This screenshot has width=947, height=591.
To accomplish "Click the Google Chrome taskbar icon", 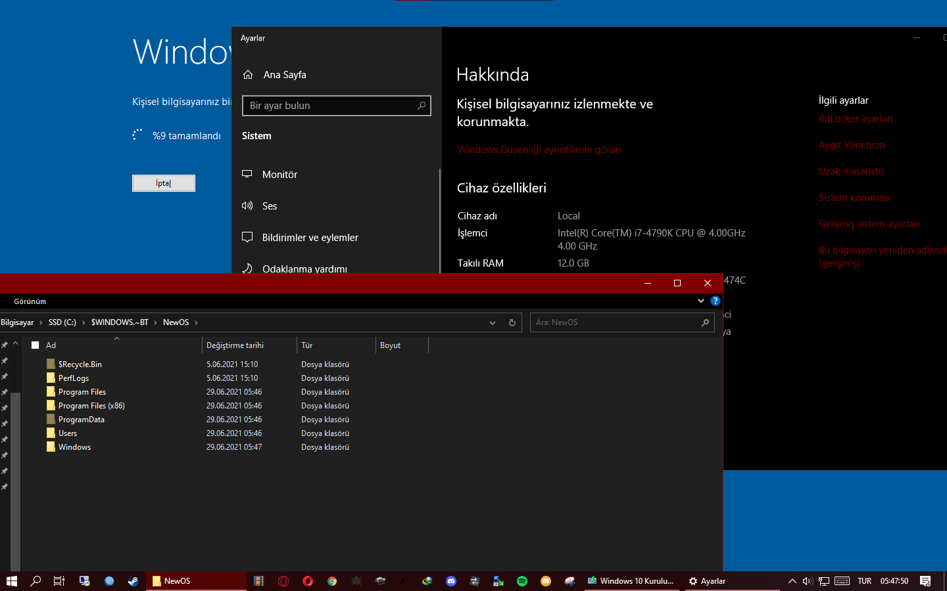I will (x=332, y=581).
